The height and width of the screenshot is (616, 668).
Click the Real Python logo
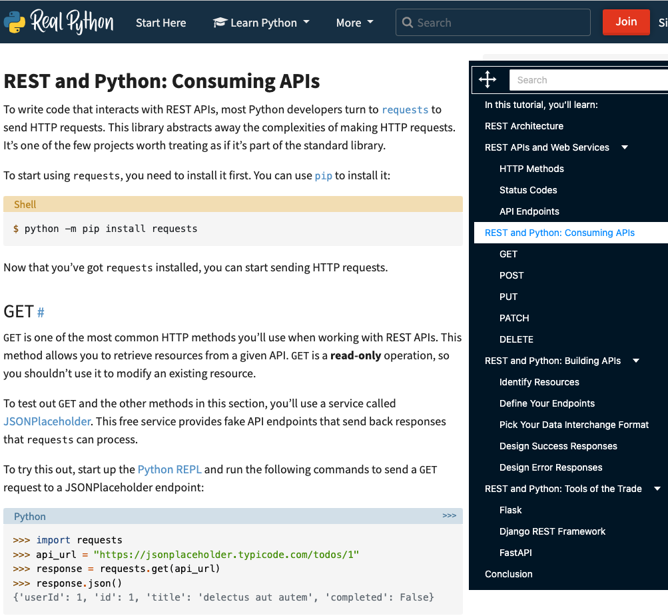59,22
